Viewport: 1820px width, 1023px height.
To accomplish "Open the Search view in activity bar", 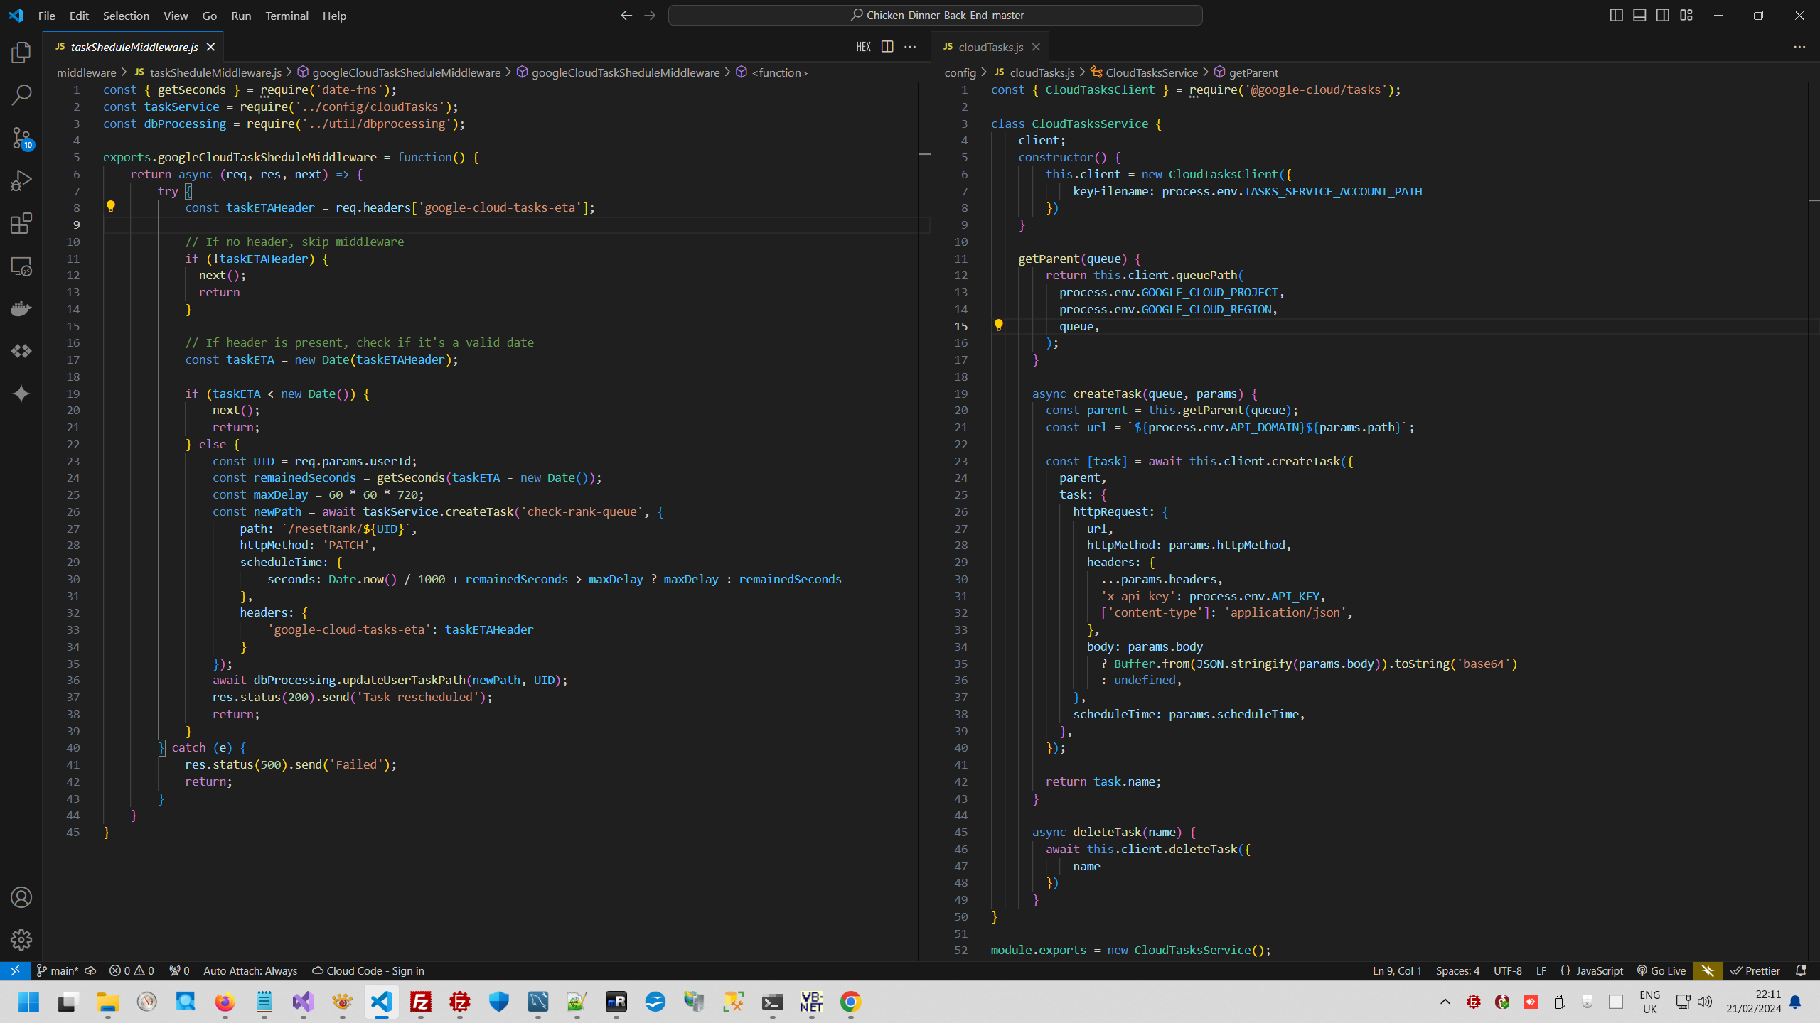I will (x=21, y=94).
